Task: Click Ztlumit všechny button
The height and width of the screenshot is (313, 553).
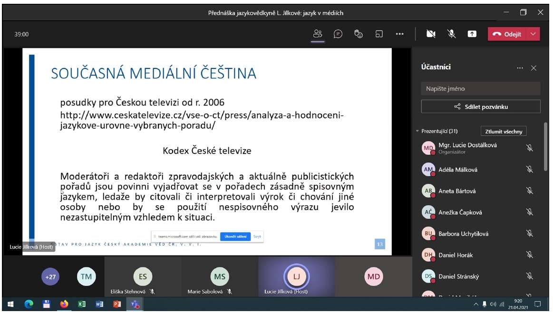Action: pos(503,131)
